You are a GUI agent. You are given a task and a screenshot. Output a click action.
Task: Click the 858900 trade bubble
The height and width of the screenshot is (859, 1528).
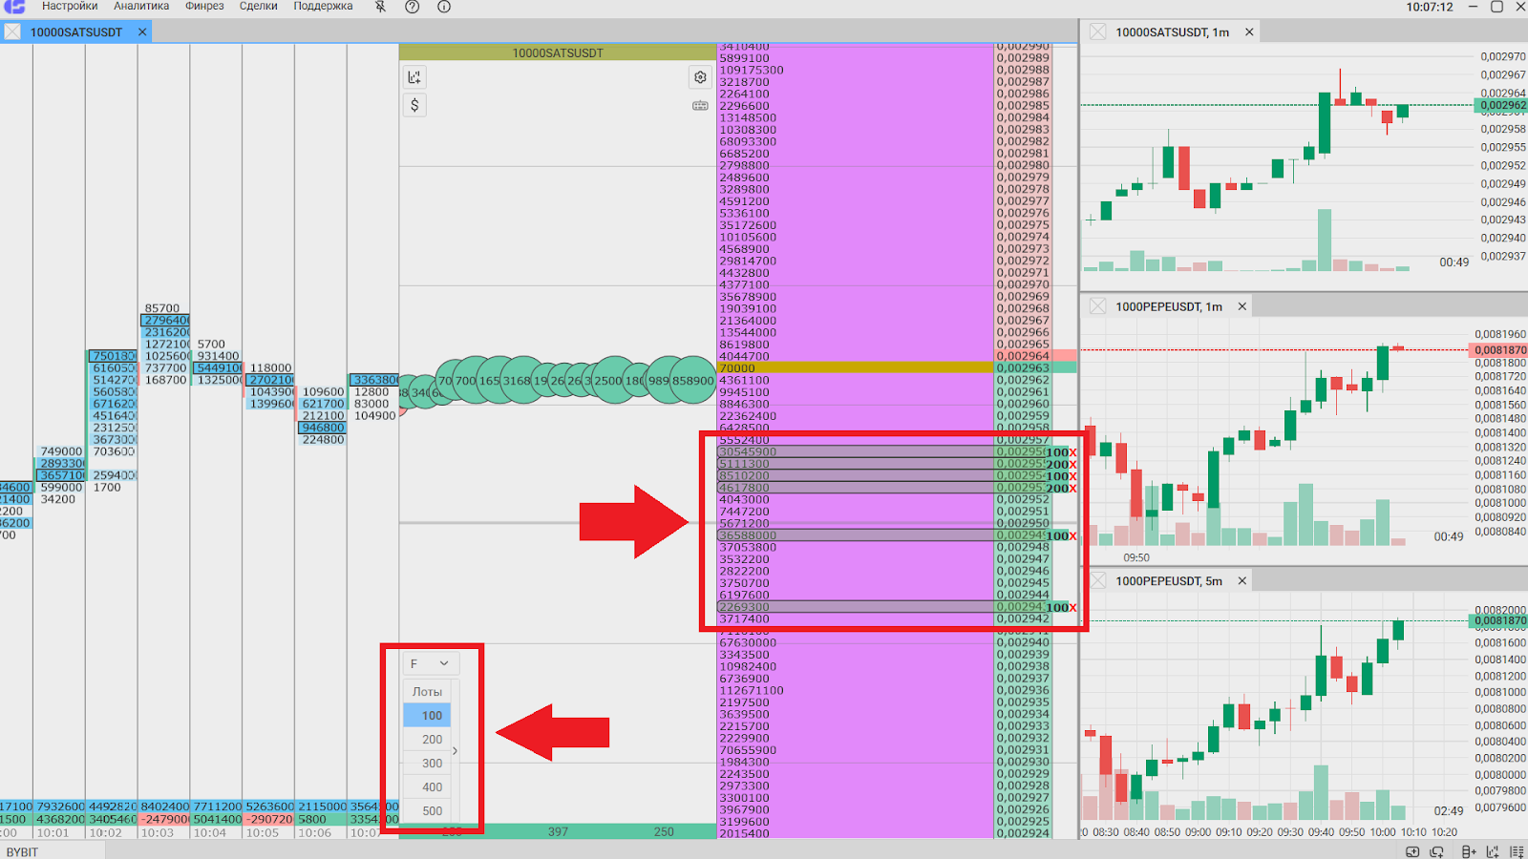coord(693,381)
